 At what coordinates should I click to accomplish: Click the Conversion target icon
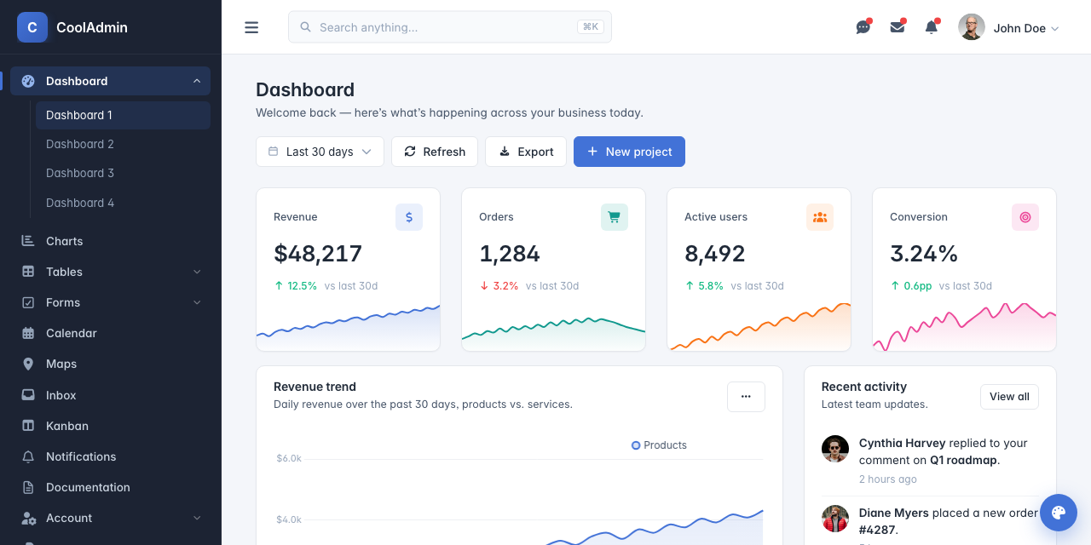(x=1025, y=217)
